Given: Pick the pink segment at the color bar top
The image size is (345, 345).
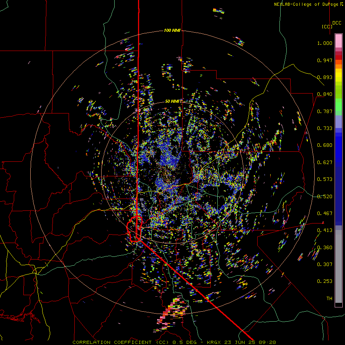Looking at the screenshot, I should coord(338,41).
